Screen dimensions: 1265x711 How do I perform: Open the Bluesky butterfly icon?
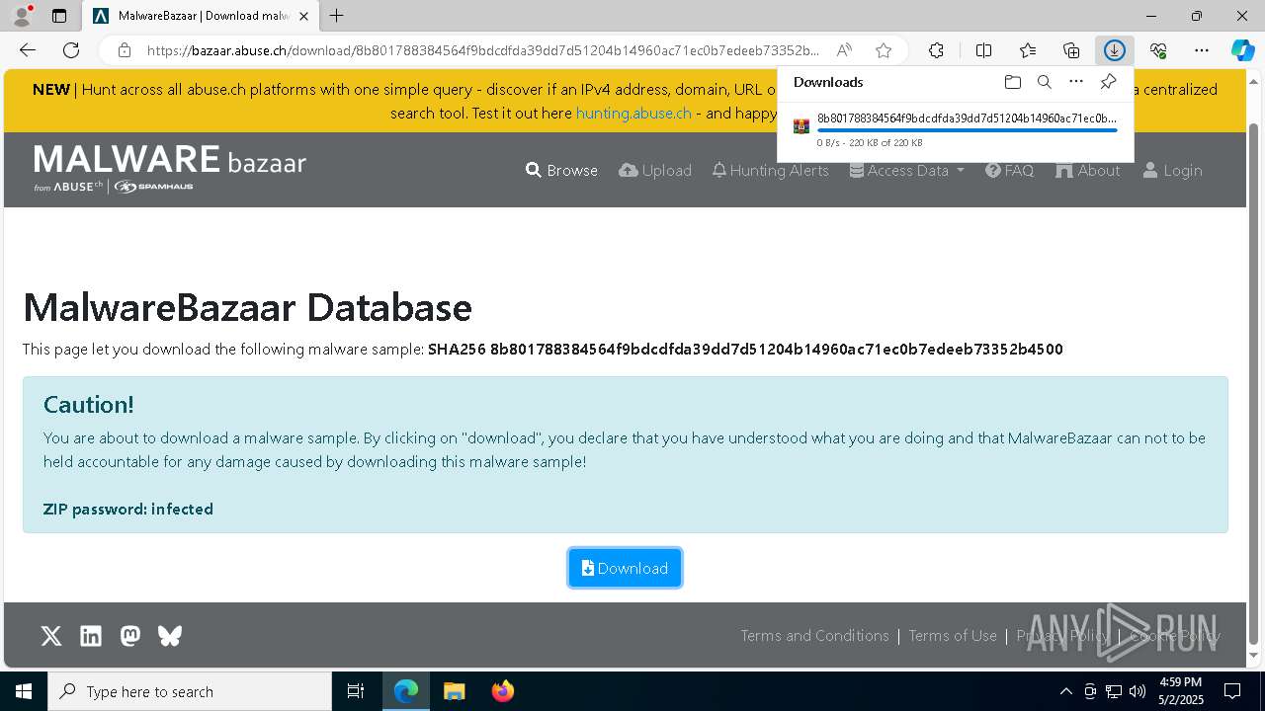(x=170, y=636)
